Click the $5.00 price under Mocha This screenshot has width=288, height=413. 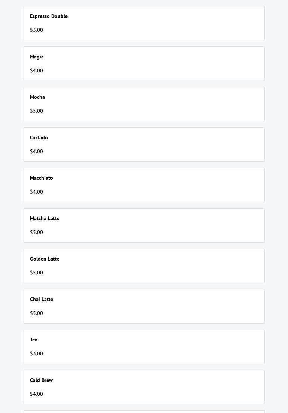tap(36, 111)
